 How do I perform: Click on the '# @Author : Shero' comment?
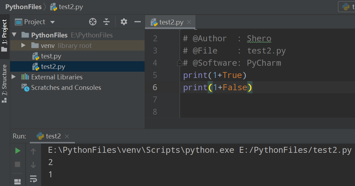(227, 39)
